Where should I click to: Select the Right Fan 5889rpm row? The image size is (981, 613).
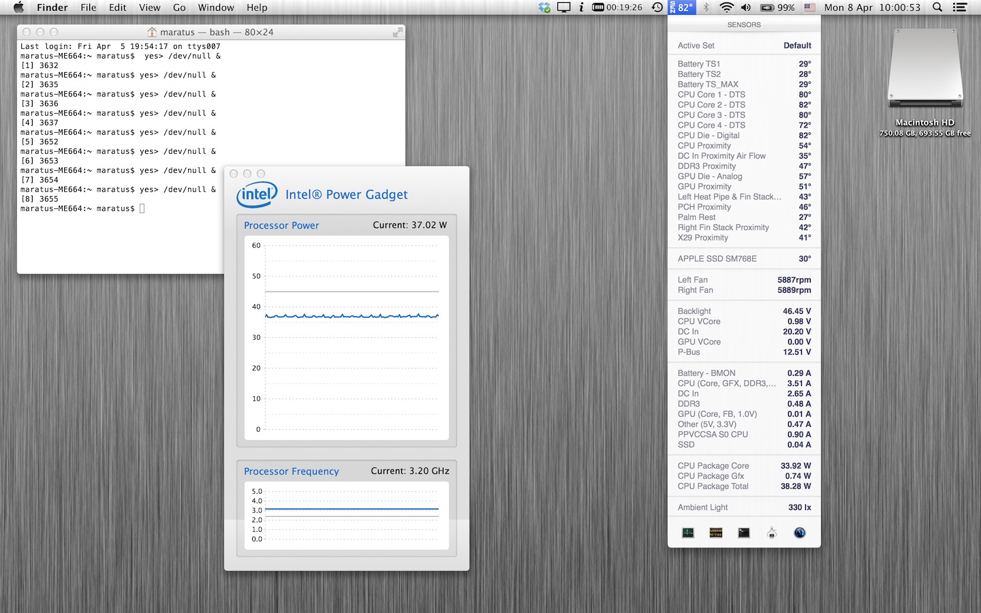(x=744, y=290)
